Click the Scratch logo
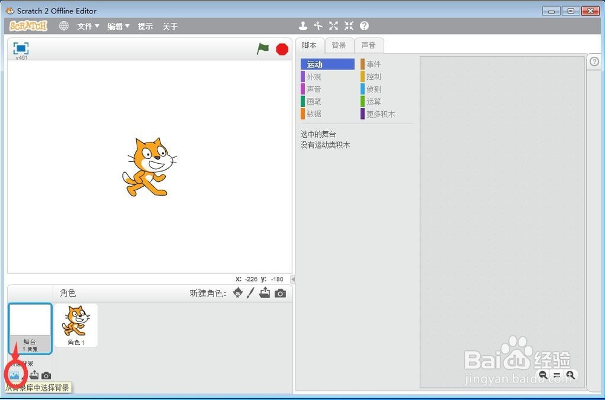 (x=28, y=26)
